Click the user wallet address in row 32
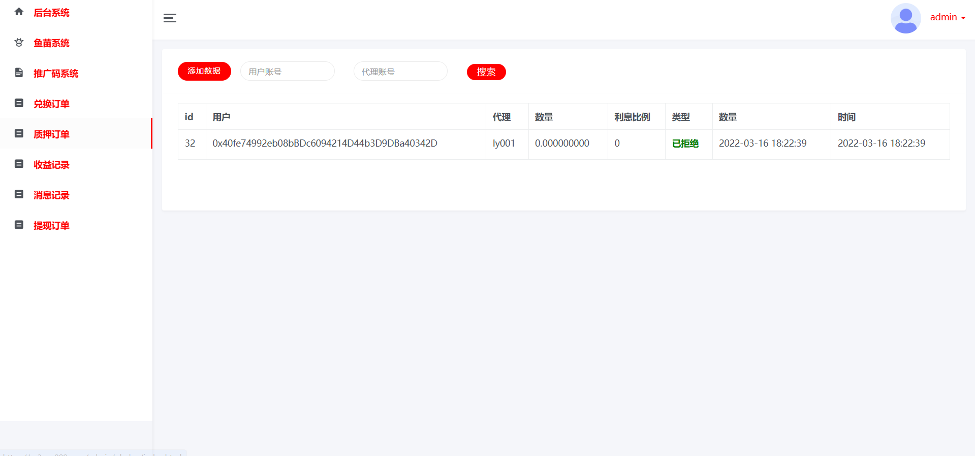 [325, 144]
